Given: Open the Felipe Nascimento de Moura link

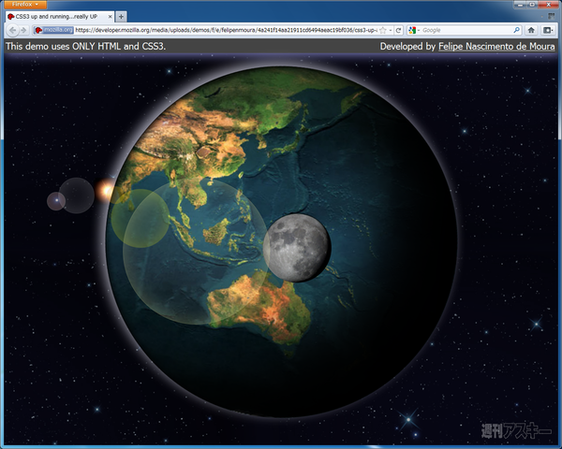Looking at the screenshot, I should click(496, 47).
